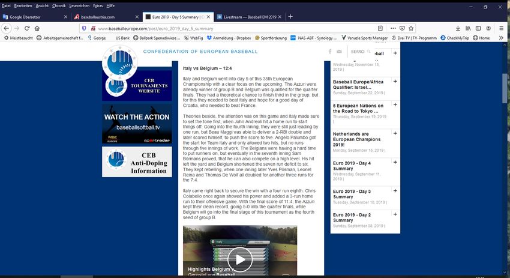510x278 pixels.
Task: Show more bookmarks chevron
Action: (501, 38)
